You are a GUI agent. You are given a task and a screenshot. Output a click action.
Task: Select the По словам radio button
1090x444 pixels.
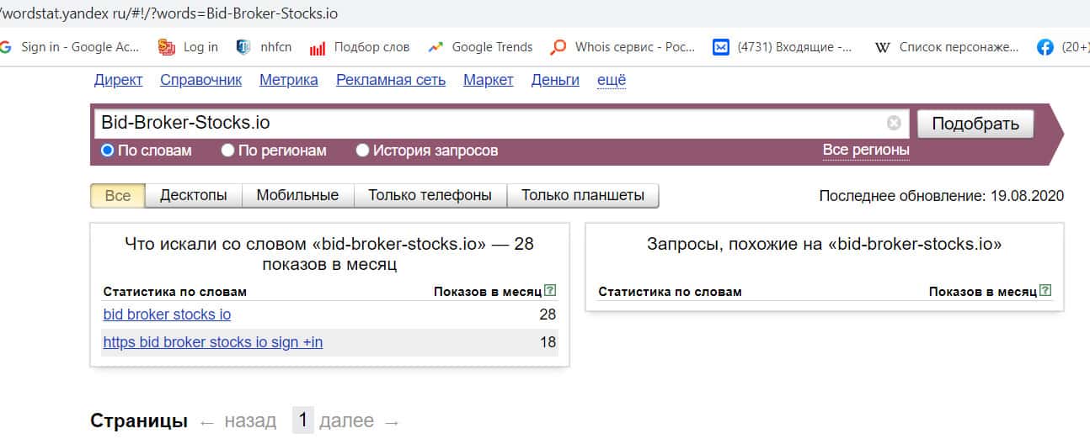pyautogui.click(x=107, y=151)
